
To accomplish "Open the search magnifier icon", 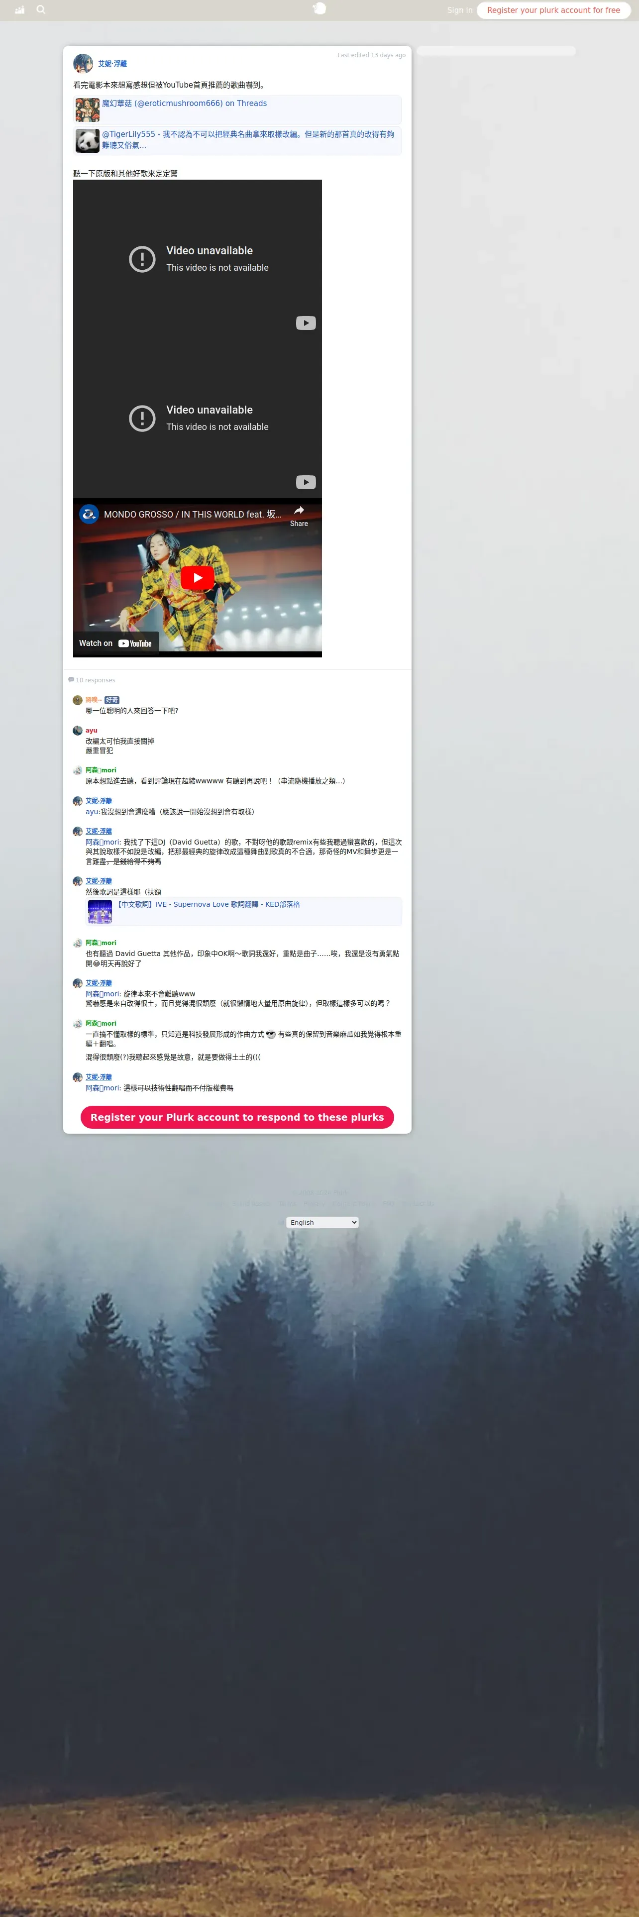I will (41, 9).
